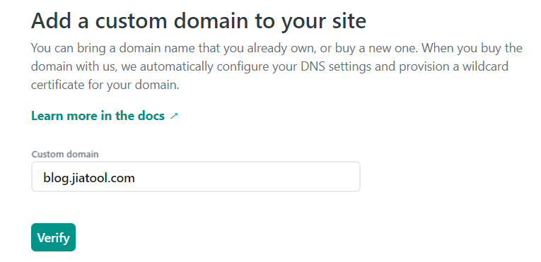Click the external link arrow icon

(174, 117)
